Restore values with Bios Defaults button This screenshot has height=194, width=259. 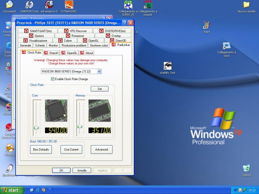pyautogui.click(x=41, y=149)
